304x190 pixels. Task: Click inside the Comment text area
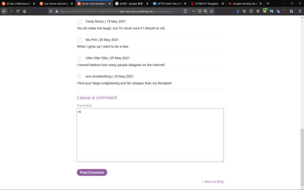[150, 135]
